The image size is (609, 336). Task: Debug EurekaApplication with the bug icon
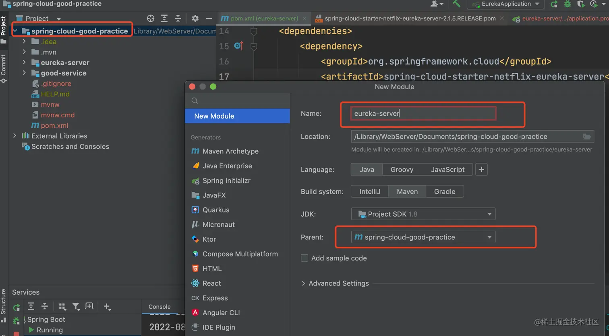(x=568, y=4)
